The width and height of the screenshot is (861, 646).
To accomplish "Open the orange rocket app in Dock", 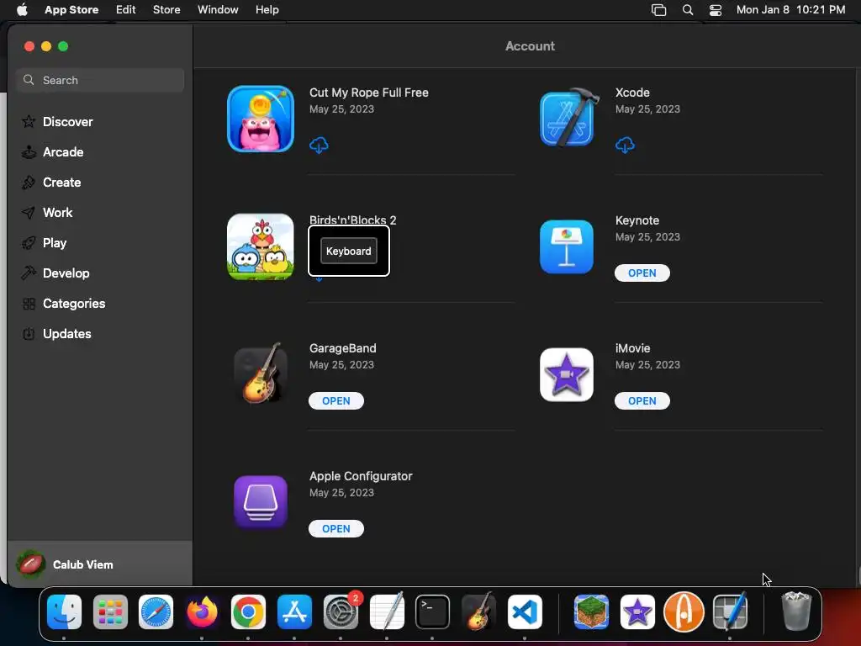I will [684, 612].
